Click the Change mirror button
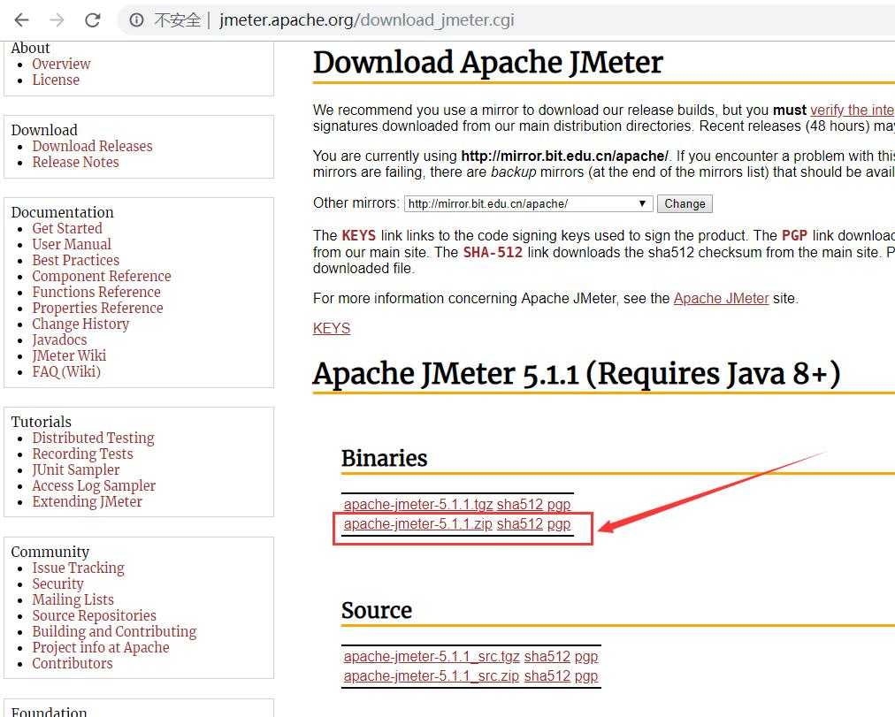The image size is (895, 717). tap(685, 203)
